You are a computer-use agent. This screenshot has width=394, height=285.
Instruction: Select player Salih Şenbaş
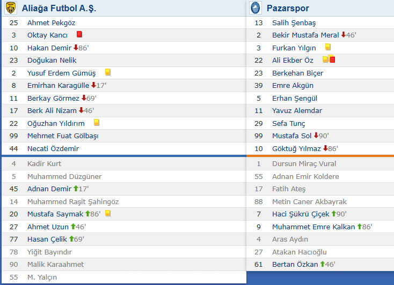pyautogui.click(x=294, y=22)
